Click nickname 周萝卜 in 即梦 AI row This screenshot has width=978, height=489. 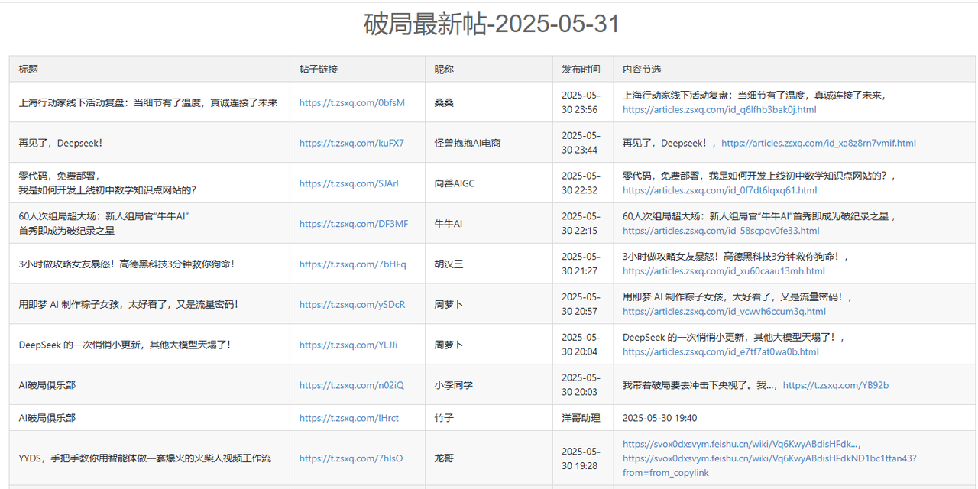449,304
